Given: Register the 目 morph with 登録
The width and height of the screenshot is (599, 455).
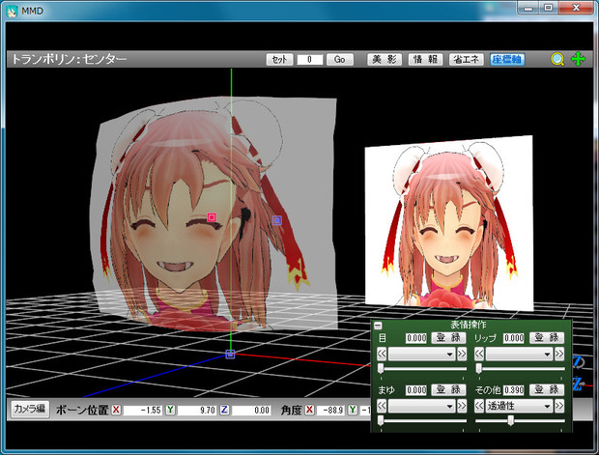Looking at the screenshot, I should coord(449,338).
